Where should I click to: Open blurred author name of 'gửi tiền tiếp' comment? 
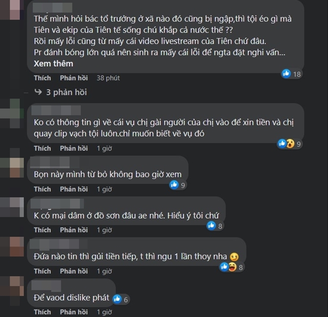58,244
